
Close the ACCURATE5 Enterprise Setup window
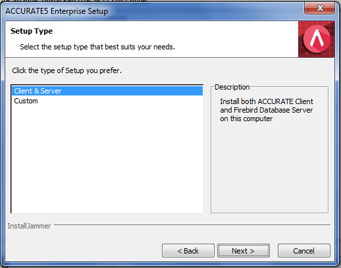pos(319,9)
